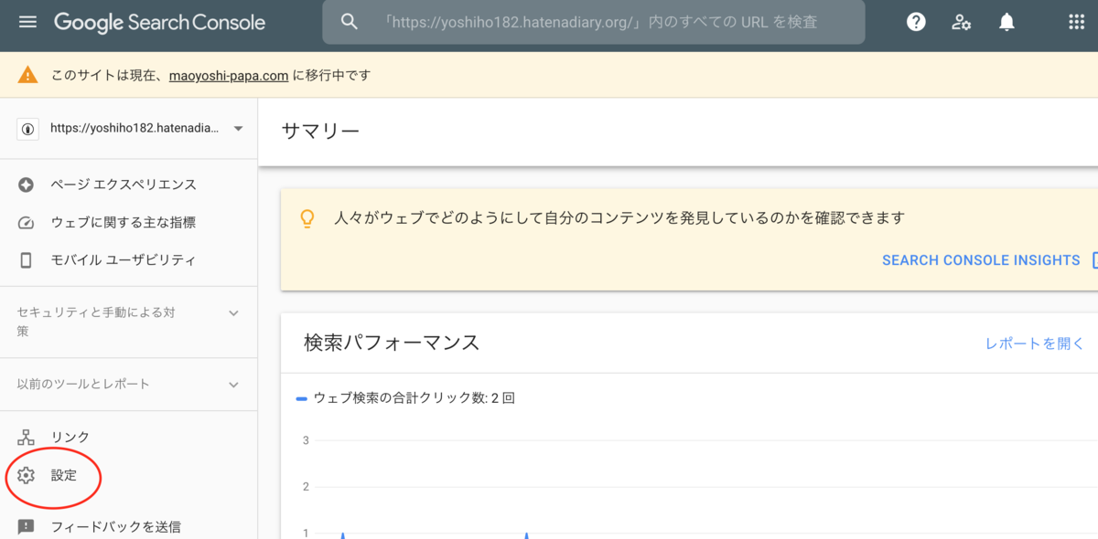Click the maoyoshi-papa.com migration link
The width and height of the screenshot is (1098, 539).
228,75
